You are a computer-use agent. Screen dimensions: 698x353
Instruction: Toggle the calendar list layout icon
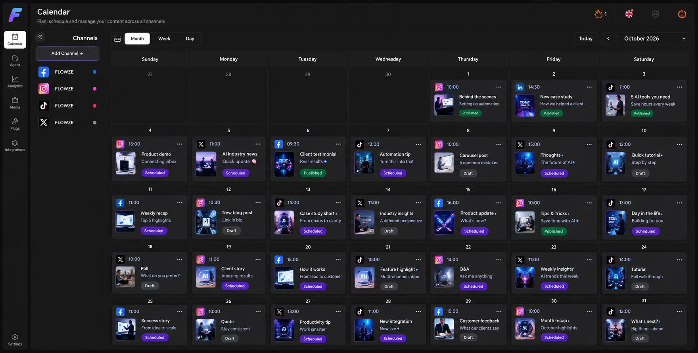coord(117,39)
